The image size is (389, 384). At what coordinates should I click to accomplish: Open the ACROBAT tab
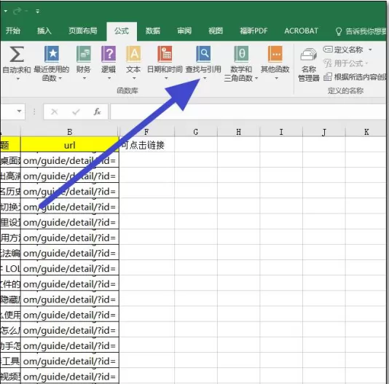click(x=301, y=31)
